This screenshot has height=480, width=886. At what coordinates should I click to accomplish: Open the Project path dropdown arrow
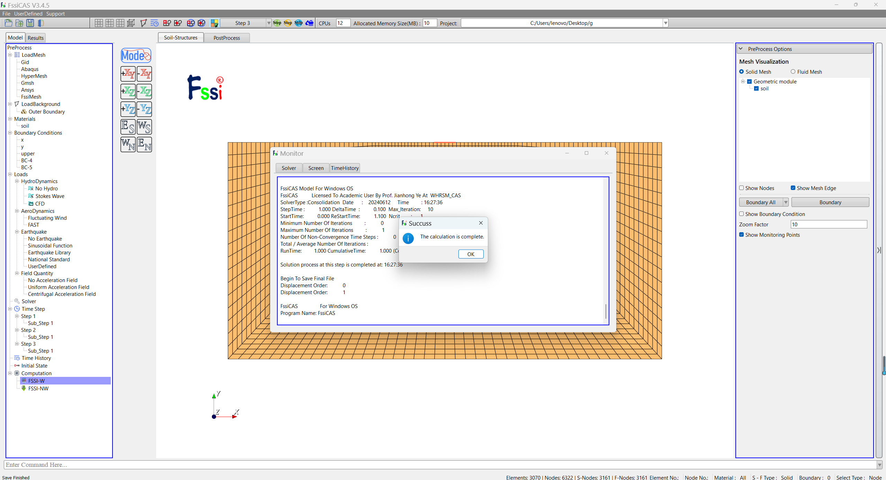pos(665,23)
